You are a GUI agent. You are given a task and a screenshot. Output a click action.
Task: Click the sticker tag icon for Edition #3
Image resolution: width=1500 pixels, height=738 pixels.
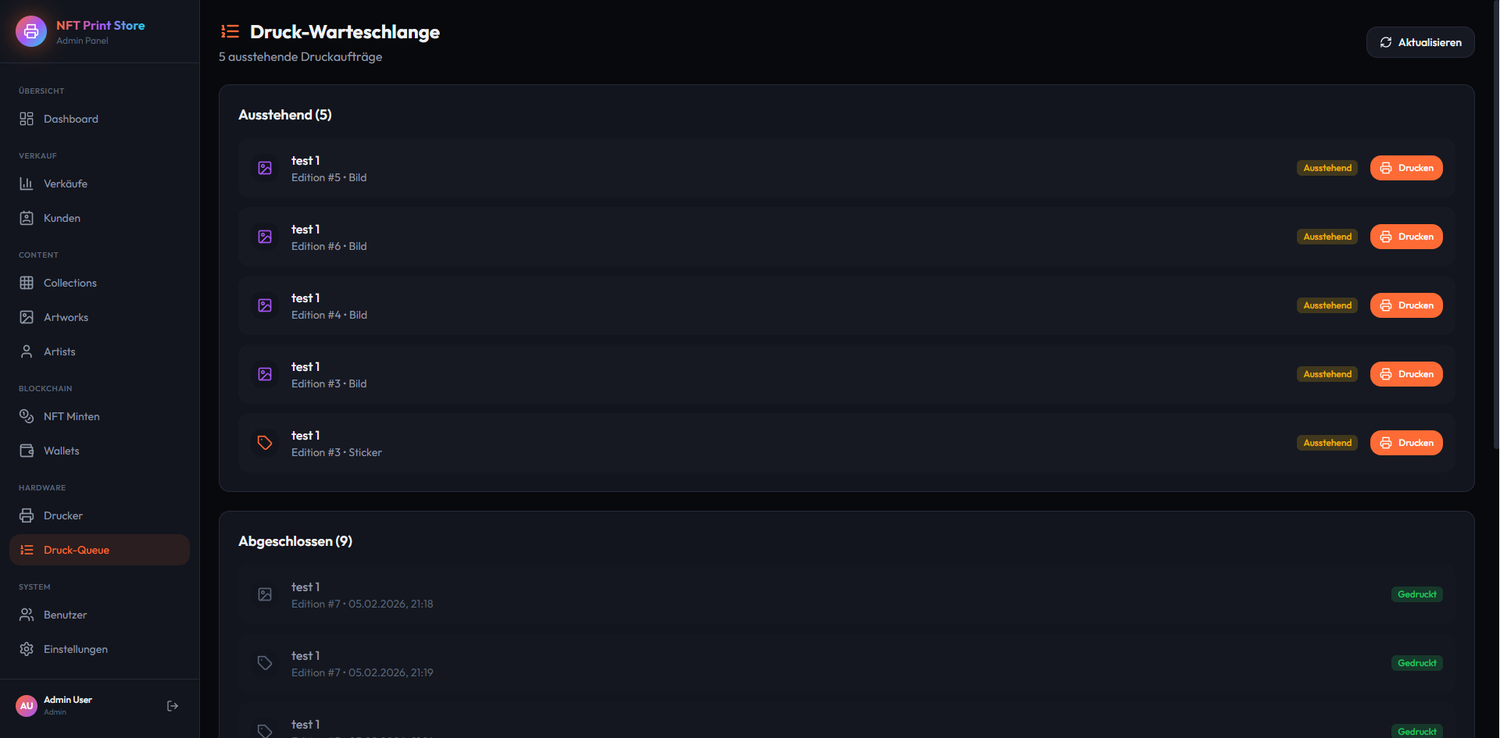click(x=265, y=443)
